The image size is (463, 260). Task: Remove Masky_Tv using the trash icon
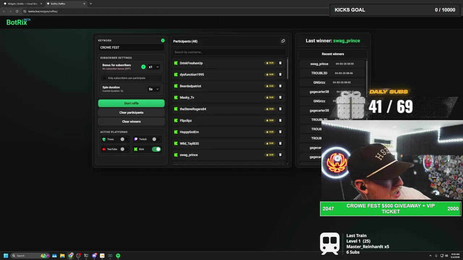coord(280,97)
